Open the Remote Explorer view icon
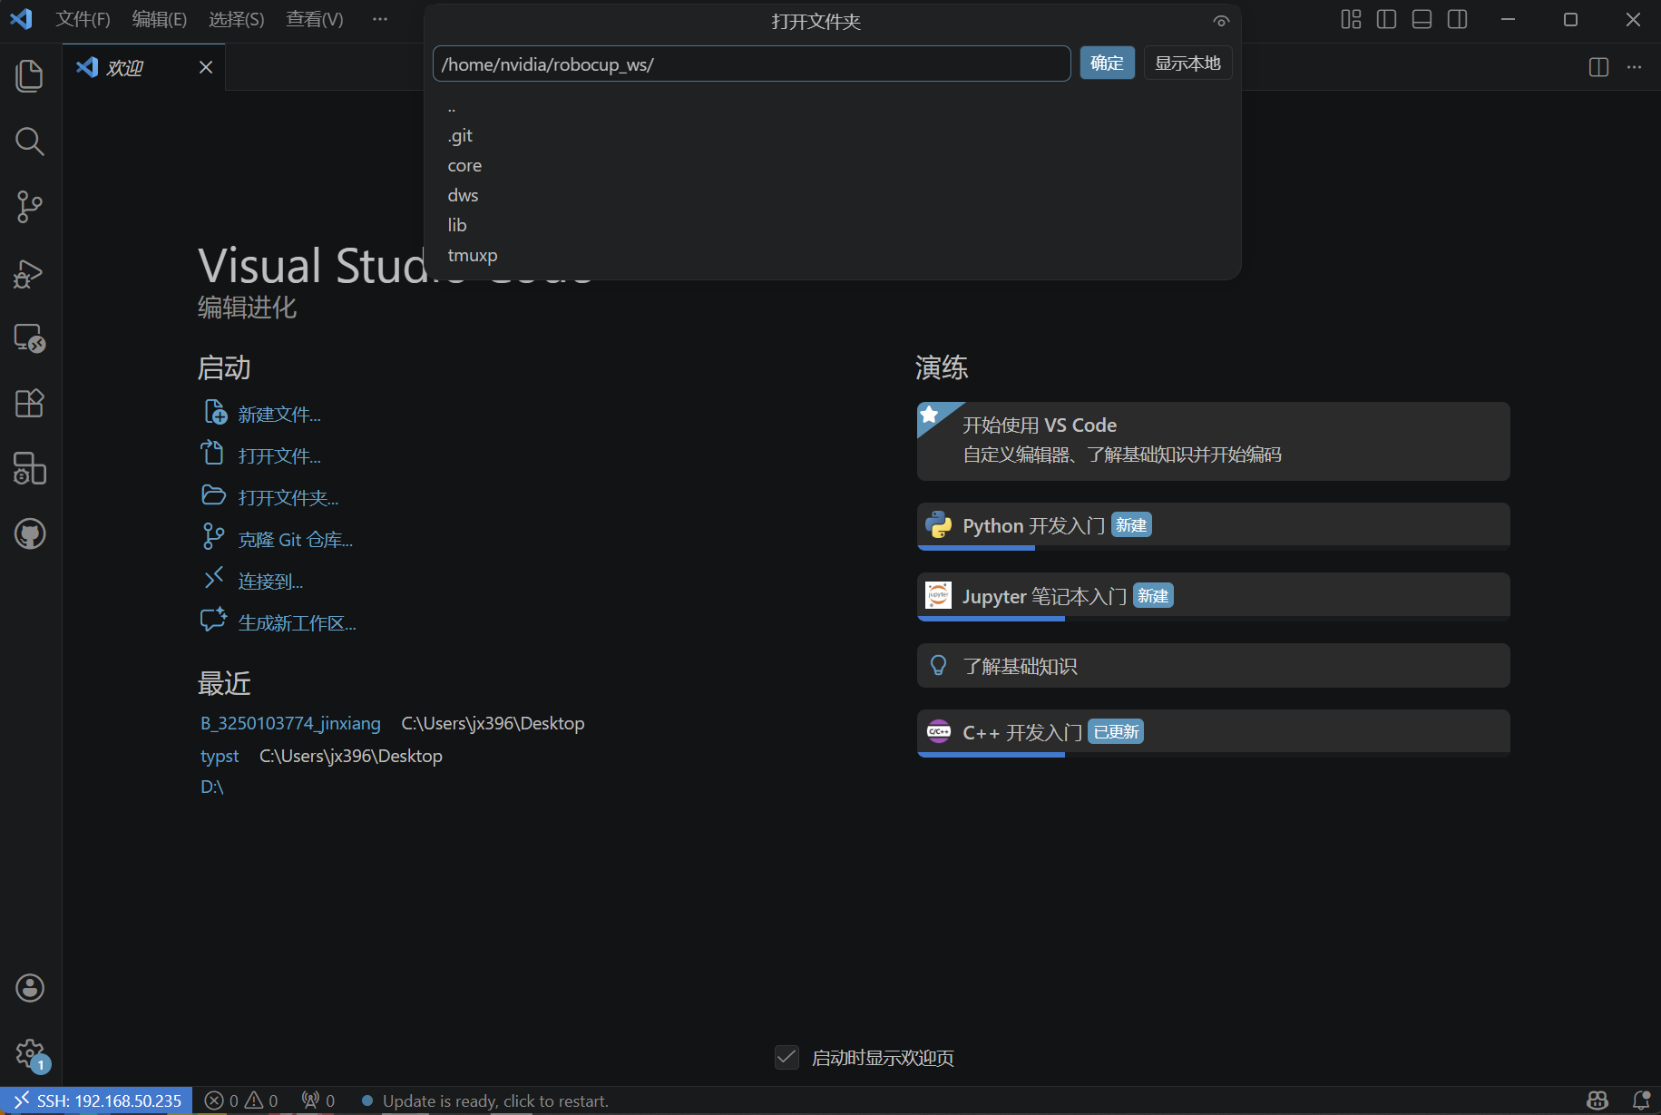The width and height of the screenshot is (1661, 1115). [30, 338]
